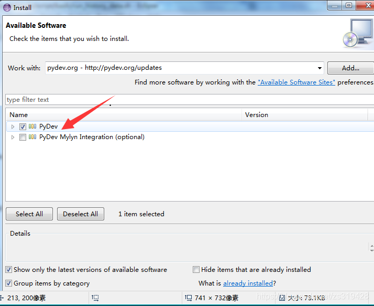The image size is (374, 306).
Task: Click the selection rectangle icon in status bar
Action: coord(95,298)
